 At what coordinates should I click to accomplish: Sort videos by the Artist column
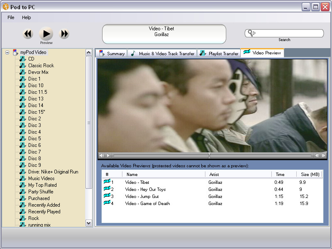(x=238, y=174)
